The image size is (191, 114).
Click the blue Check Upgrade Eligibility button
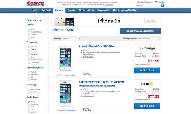140,31
